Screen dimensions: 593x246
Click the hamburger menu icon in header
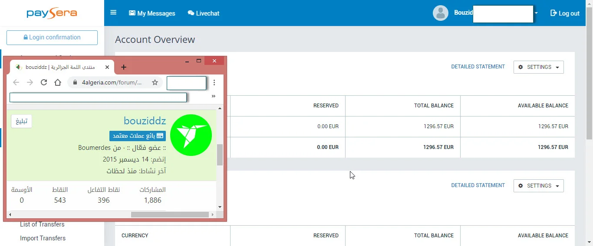(113, 13)
